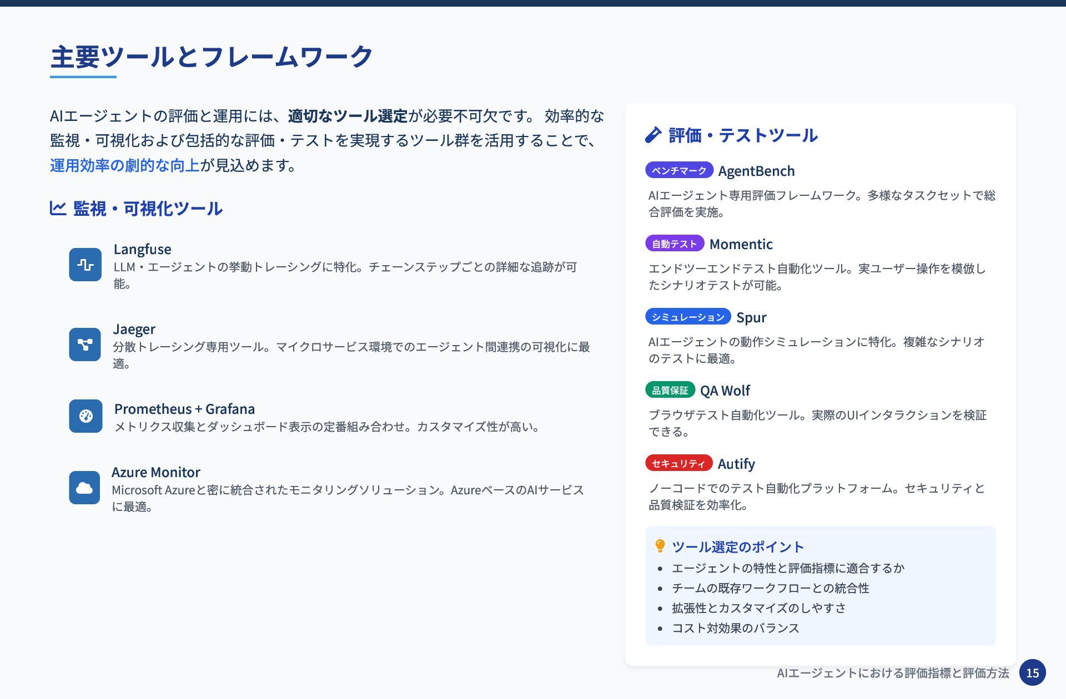The height and width of the screenshot is (699, 1066).
Task: Click description メトリクス収集とダッシュボード表示
Action: pyautogui.click(x=326, y=427)
